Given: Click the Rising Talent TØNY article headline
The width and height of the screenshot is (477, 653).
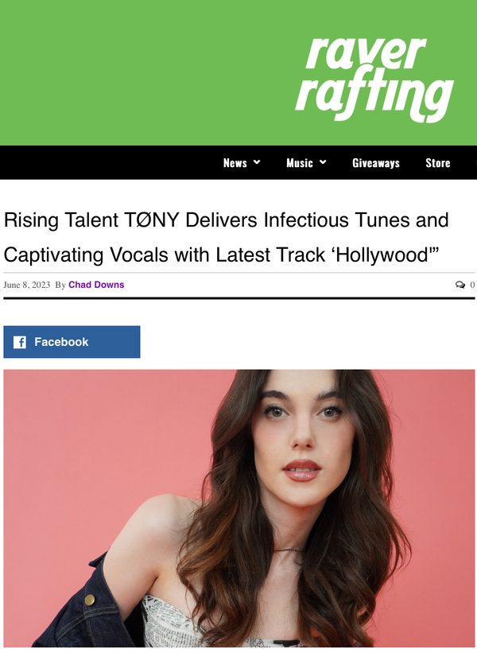Looking at the screenshot, I should 226,237.
